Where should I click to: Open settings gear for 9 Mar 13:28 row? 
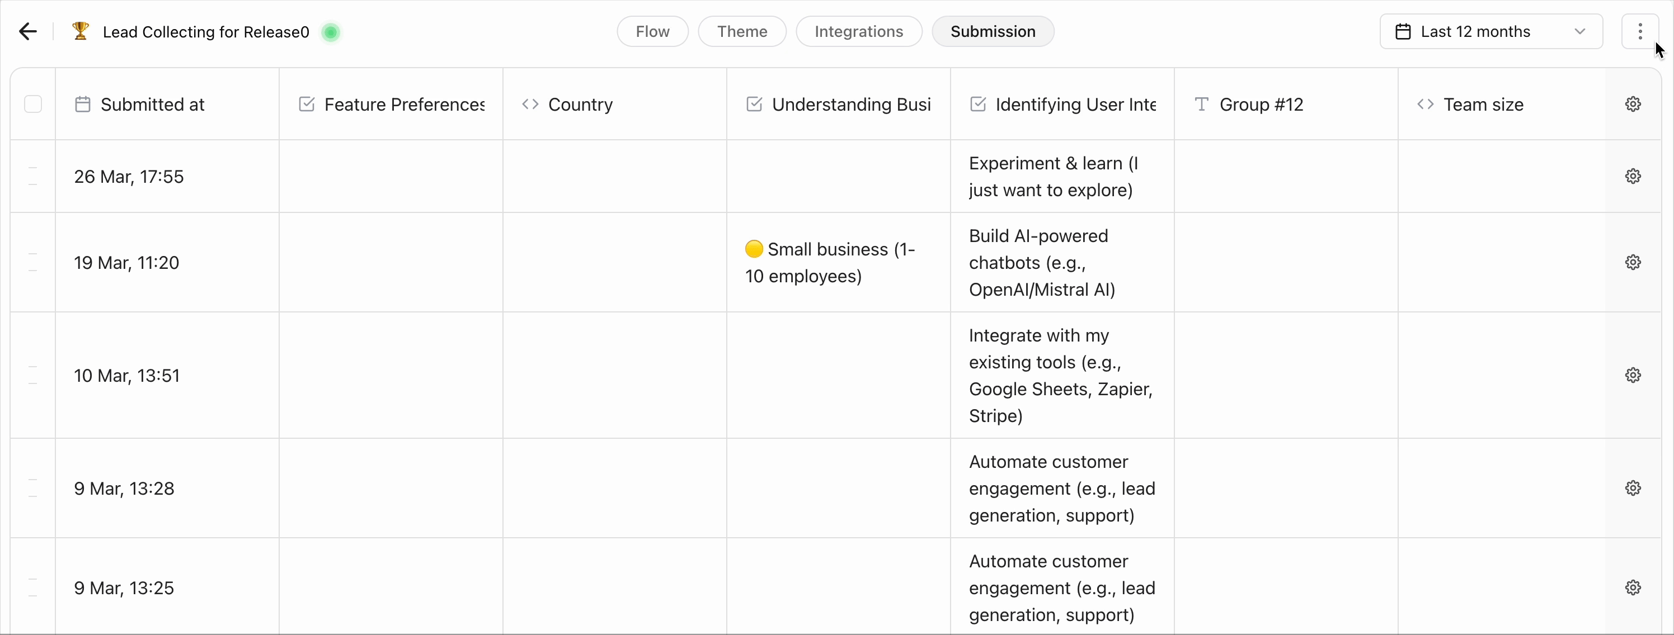tap(1633, 488)
